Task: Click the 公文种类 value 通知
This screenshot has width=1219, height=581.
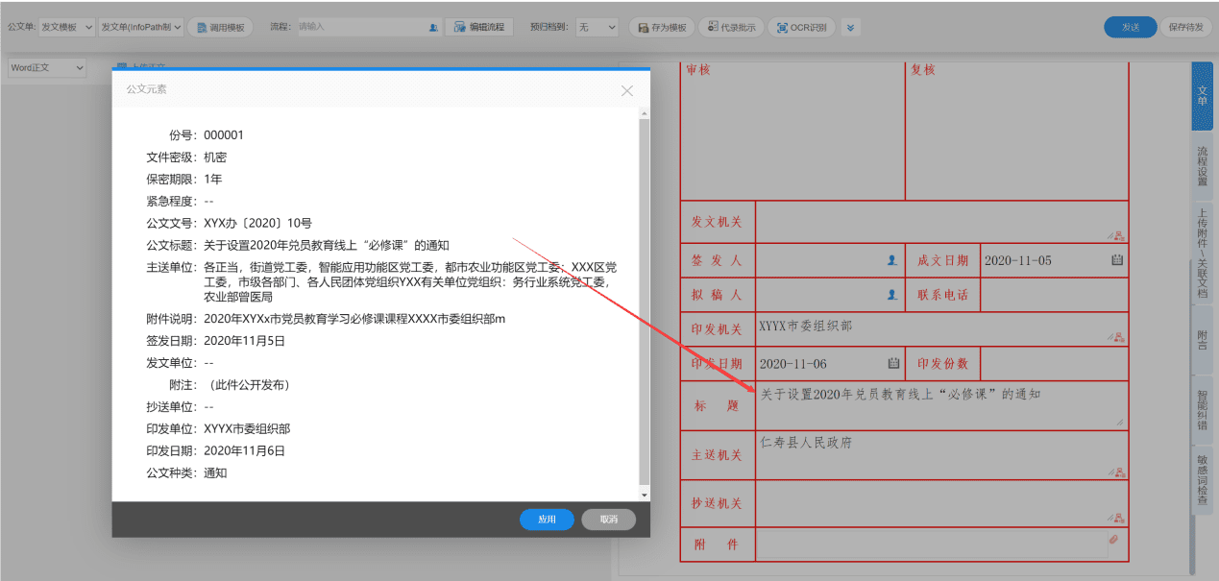Action: click(215, 472)
